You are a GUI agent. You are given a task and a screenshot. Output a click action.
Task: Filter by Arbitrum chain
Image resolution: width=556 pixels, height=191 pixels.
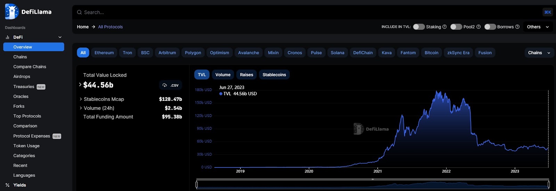click(167, 53)
